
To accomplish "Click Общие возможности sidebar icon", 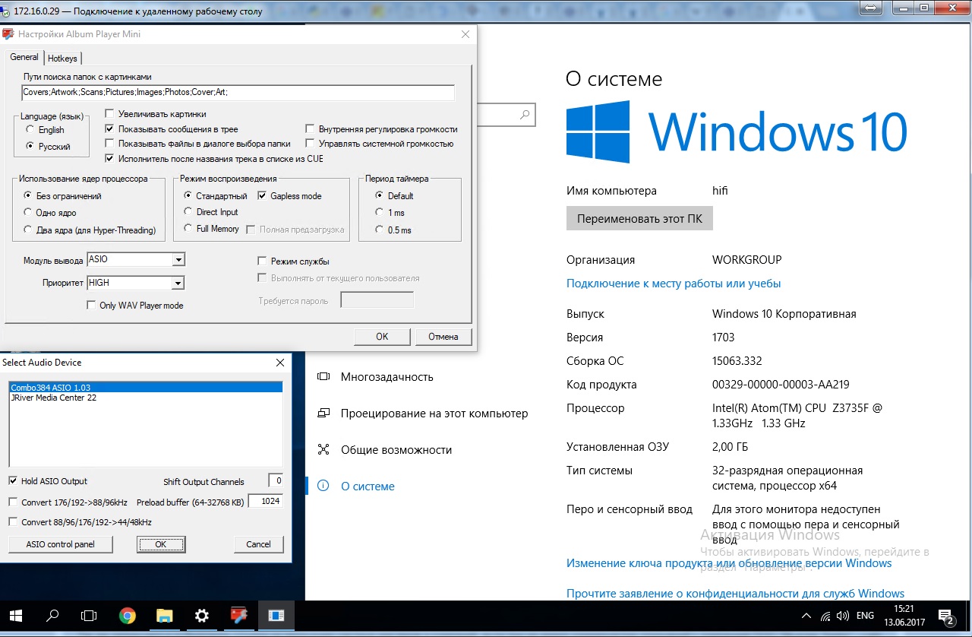I will tap(323, 450).
